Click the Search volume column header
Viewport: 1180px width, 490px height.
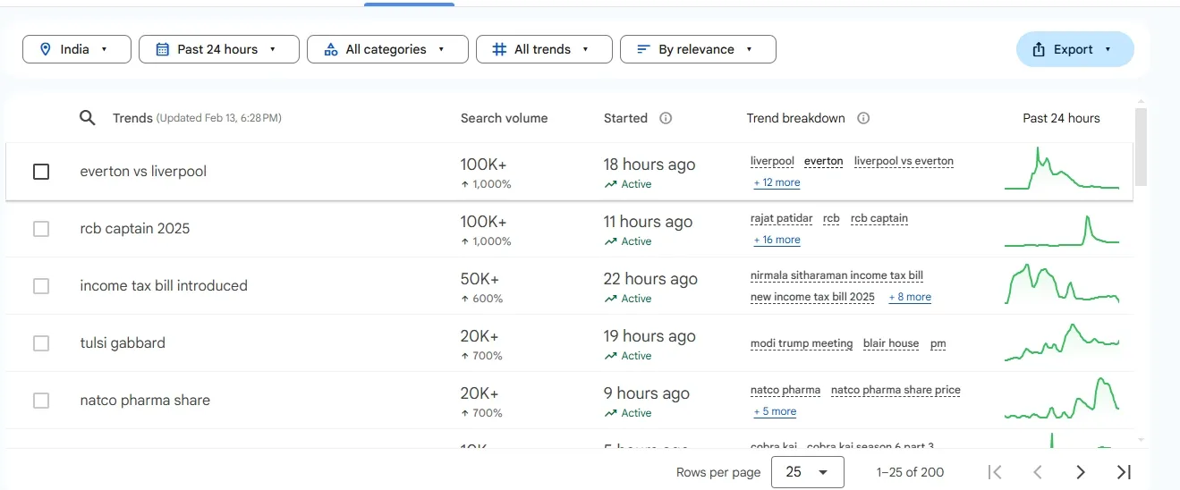(x=504, y=118)
